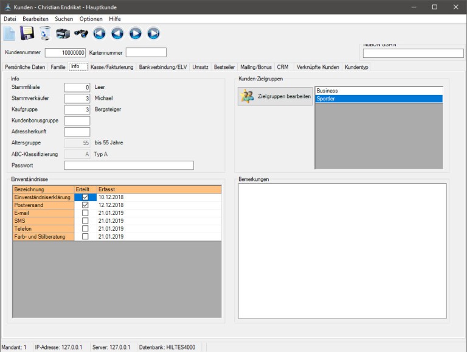This screenshot has height=352, width=467.
Task: Click into the Passwort input field
Action: coord(128,165)
